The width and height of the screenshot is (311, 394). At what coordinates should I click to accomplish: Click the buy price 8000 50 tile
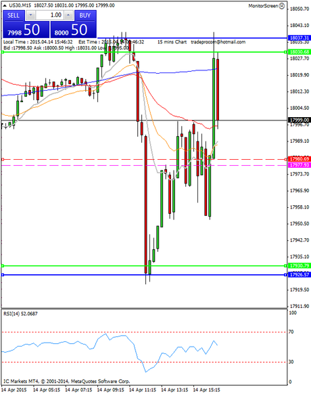pos(73,30)
